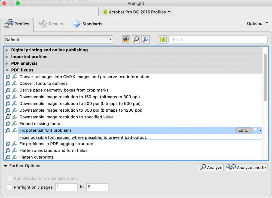This screenshot has width=272, height=198.
Task: Click magnifier icon of Convert all pages into CMYK row
Action: (x=8, y=77)
